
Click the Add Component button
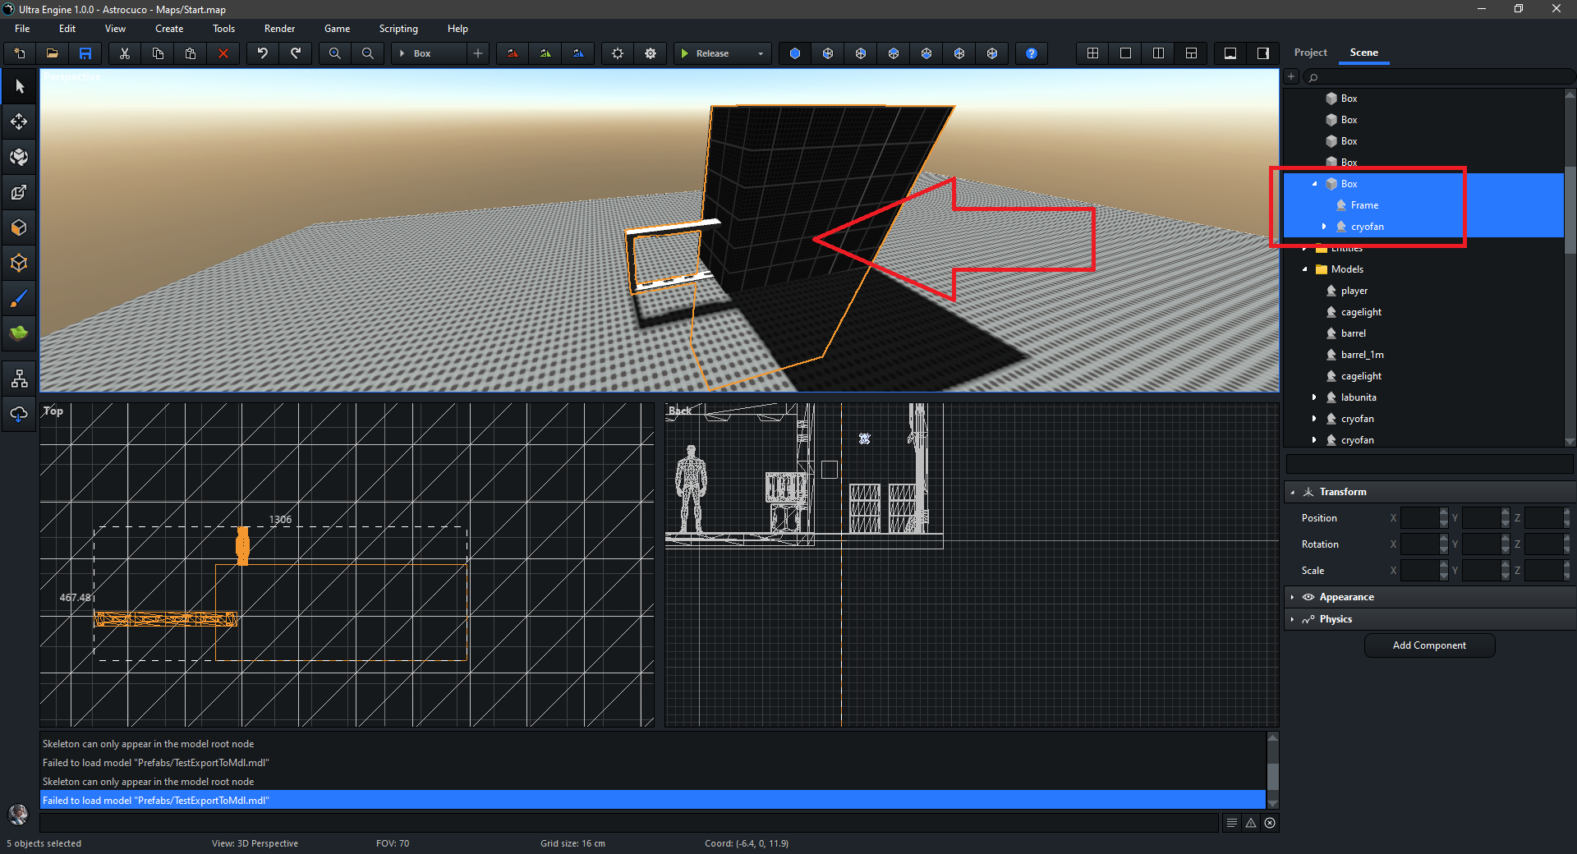point(1428,645)
